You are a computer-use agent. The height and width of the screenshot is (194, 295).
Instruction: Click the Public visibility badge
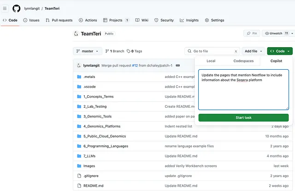coord(109,33)
